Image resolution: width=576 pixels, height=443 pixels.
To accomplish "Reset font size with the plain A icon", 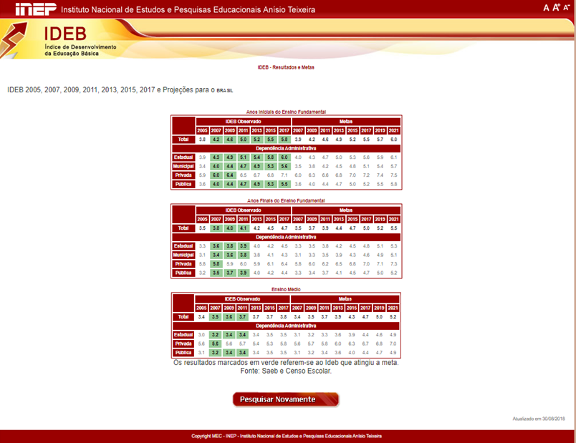I will pos(546,8).
